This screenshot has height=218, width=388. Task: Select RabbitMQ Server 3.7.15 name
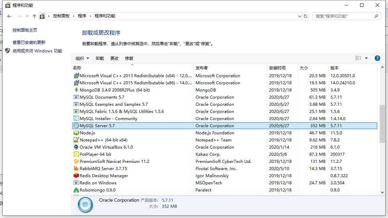(x=103, y=169)
